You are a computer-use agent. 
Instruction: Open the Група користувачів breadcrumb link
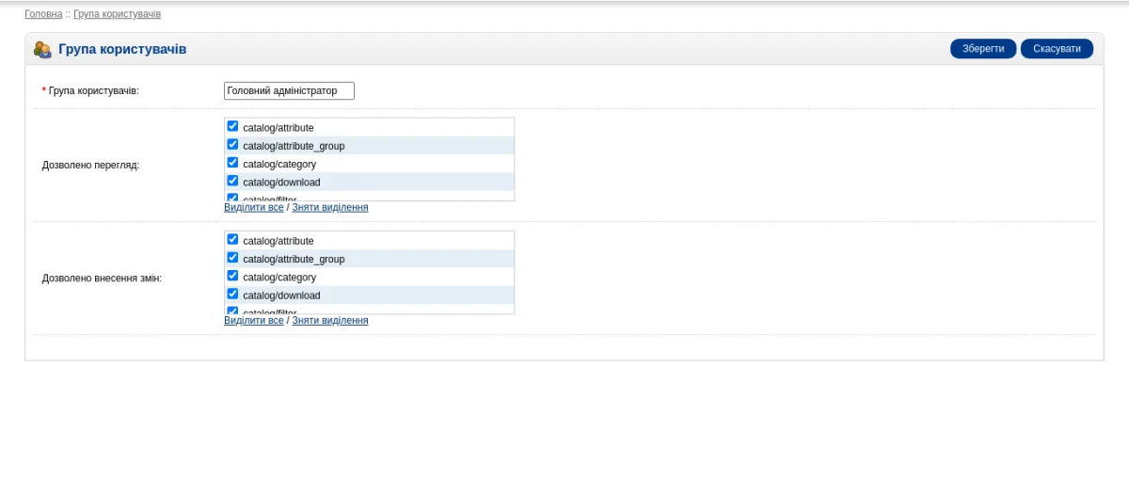coord(117,14)
